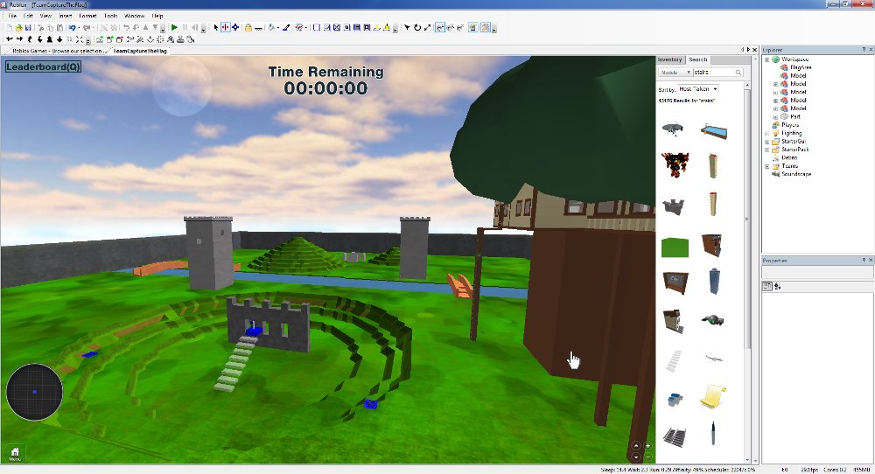Viewport: 875px width, 474px height.
Task: Expand the Part item in Workspace
Action: 775,117
